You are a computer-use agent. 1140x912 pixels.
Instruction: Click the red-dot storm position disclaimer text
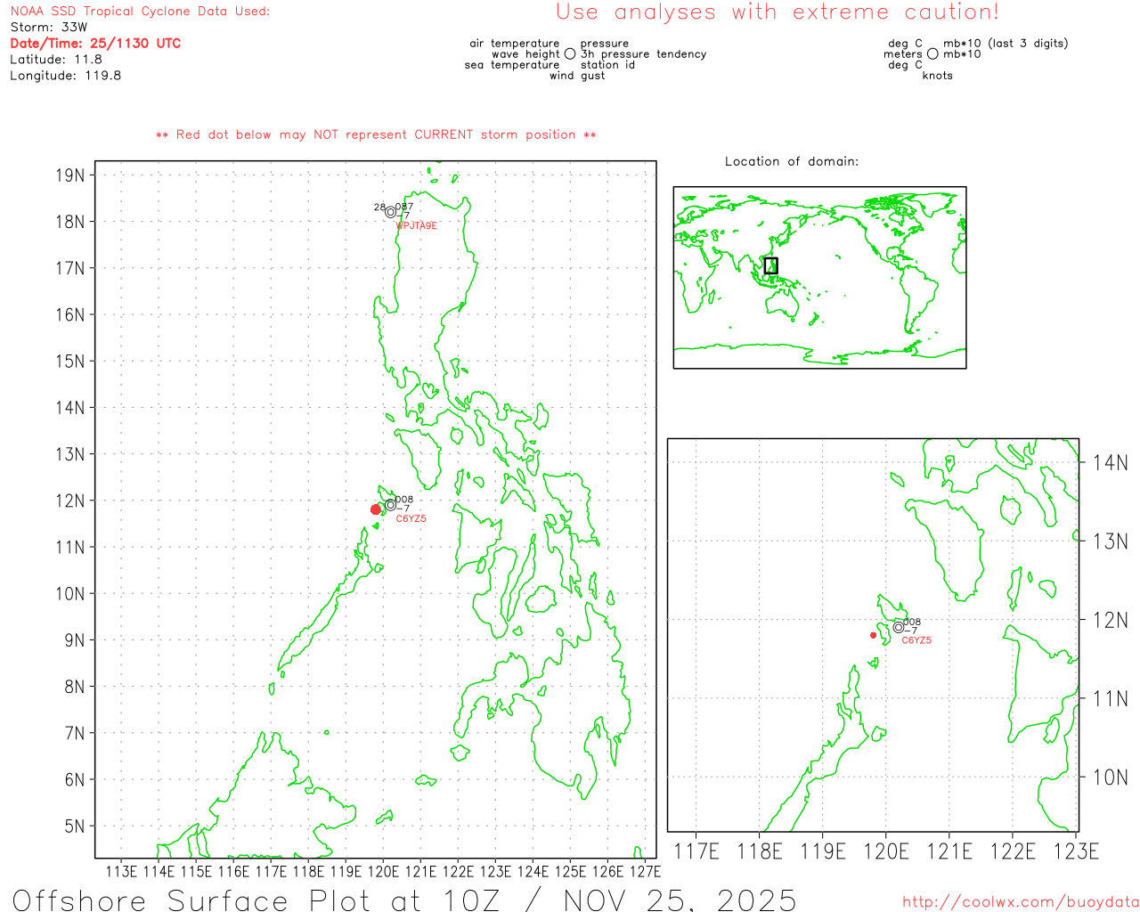coord(376,134)
